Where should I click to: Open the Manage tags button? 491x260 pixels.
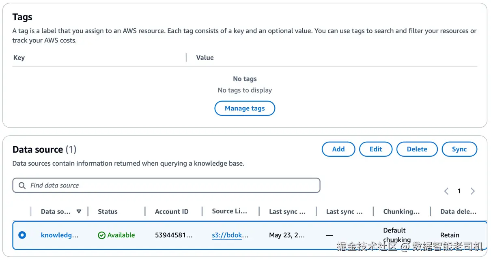pyautogui.click(x=245, y=109)
